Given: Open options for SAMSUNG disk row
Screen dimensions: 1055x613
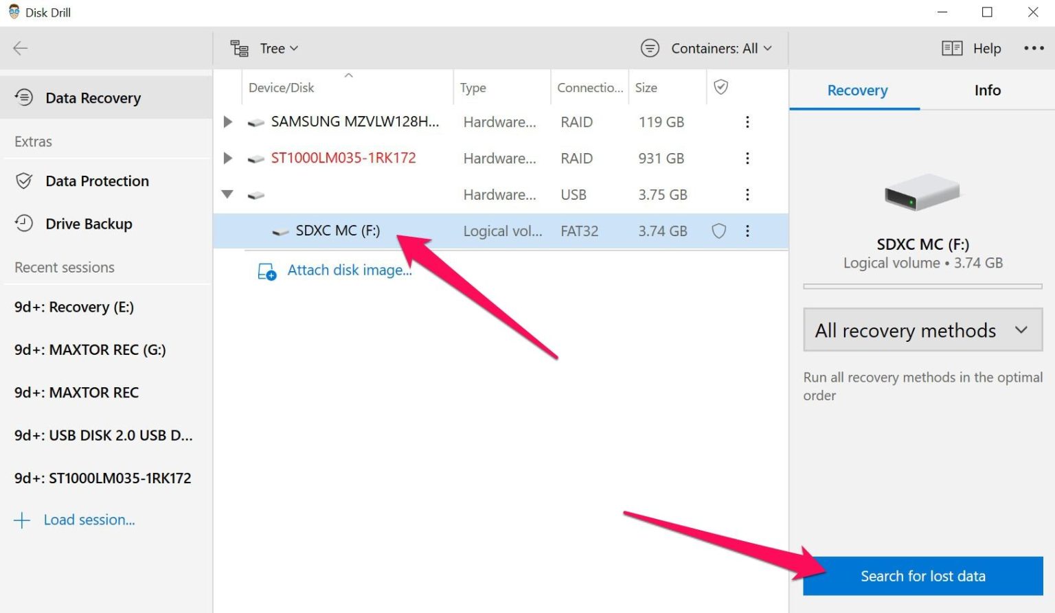Looking at the screenshot, I should pyautogui.click(x=747, y=122).
